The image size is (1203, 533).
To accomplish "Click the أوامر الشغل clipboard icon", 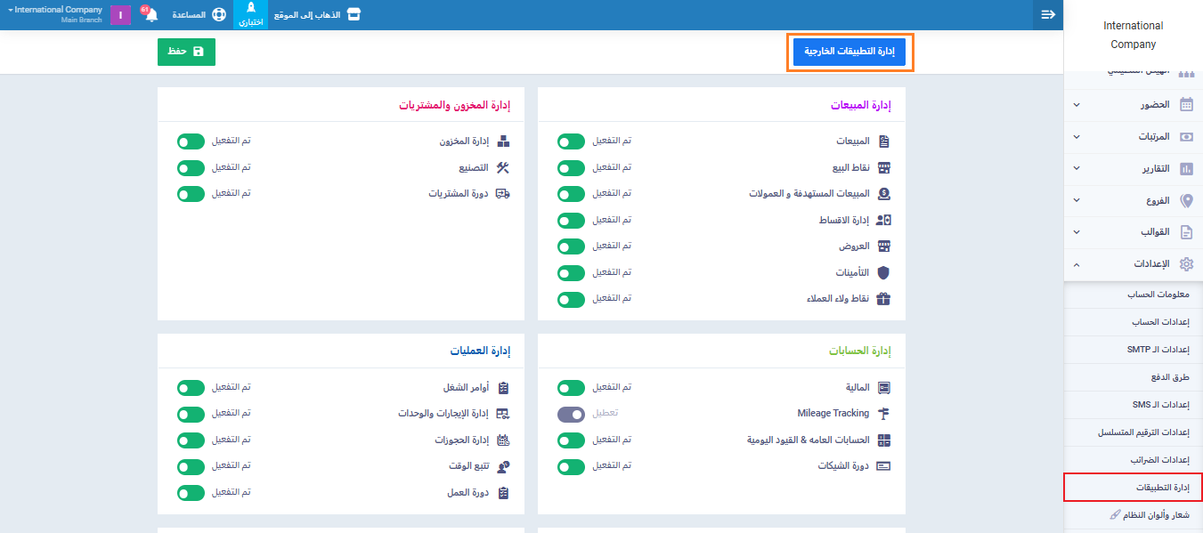I will tap(503, 388).
